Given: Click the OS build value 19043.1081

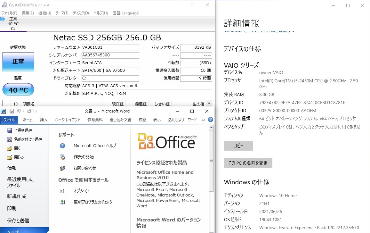Looking at the screenshot, I should point(270,220).
